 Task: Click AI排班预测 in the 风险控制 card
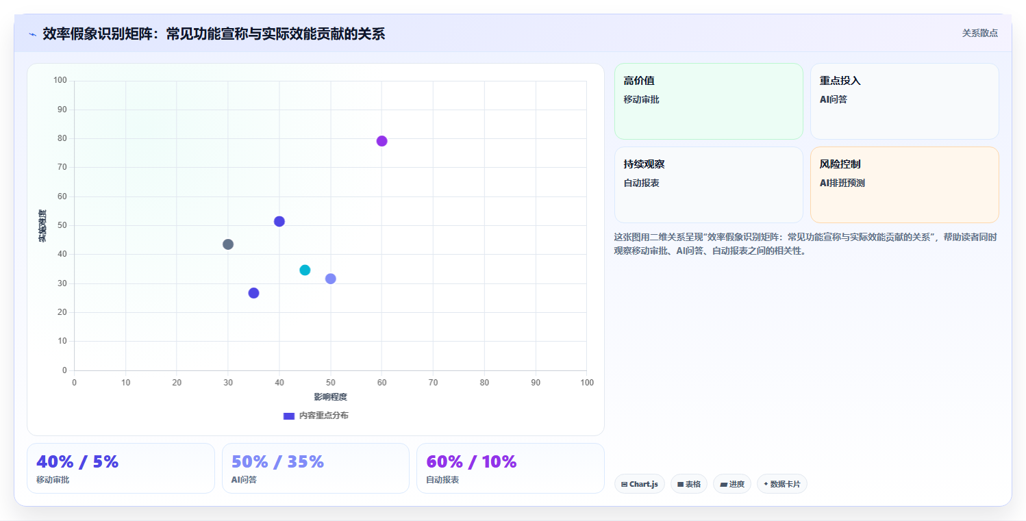(842, 183)
